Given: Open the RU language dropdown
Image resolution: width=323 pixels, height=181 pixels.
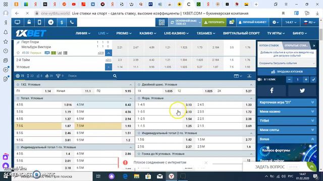Looking at the screenshot, I should coord(309,22).
